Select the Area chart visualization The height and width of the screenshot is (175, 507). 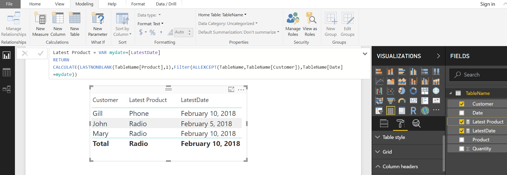[x=390, y=81]
